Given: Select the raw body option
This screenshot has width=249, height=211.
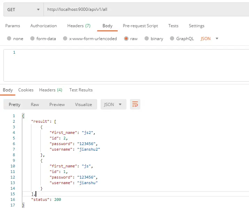Looking at the screenshot, I should (131, 39).
